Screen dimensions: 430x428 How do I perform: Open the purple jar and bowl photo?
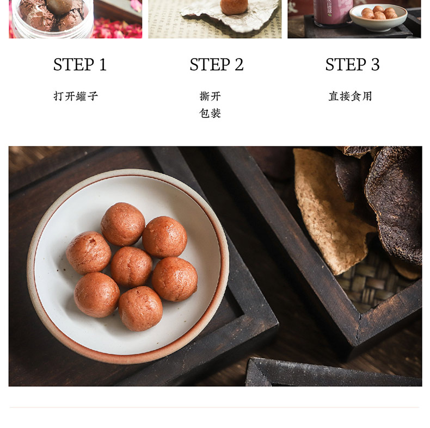click(354, 19)
